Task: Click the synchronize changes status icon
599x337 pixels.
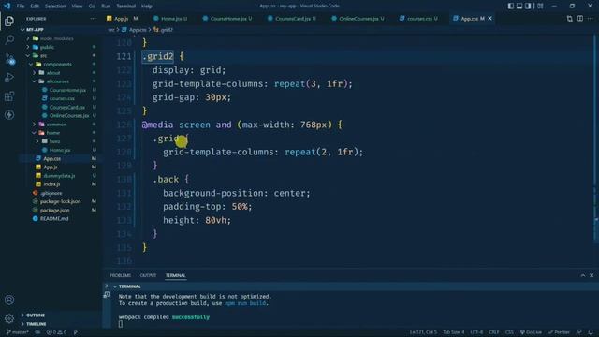Action: 37,332
